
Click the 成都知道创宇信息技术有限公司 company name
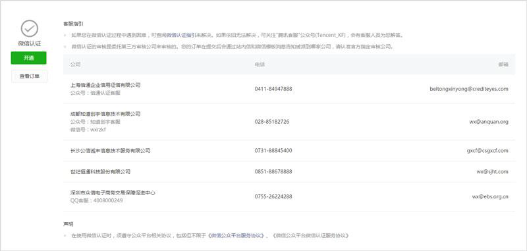(105, 114)
